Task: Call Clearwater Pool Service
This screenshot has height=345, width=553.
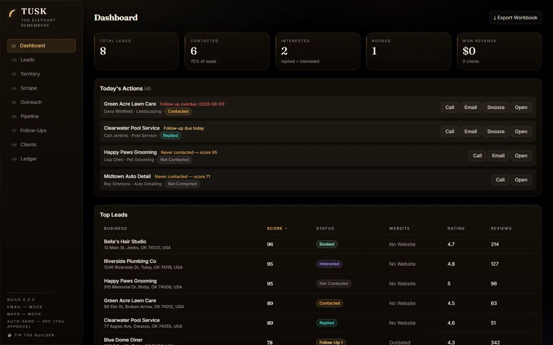Action: click(x=450, y=131)
